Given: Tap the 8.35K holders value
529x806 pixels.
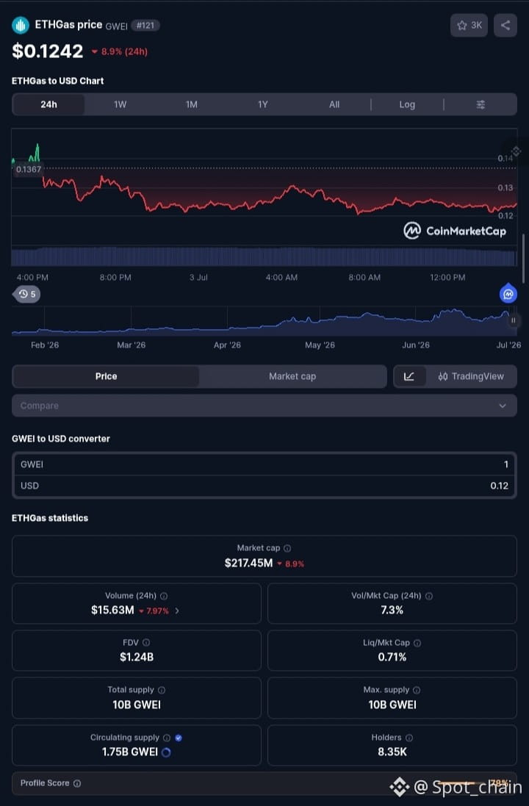Looking at the screenshot, I should pos(392,752).
